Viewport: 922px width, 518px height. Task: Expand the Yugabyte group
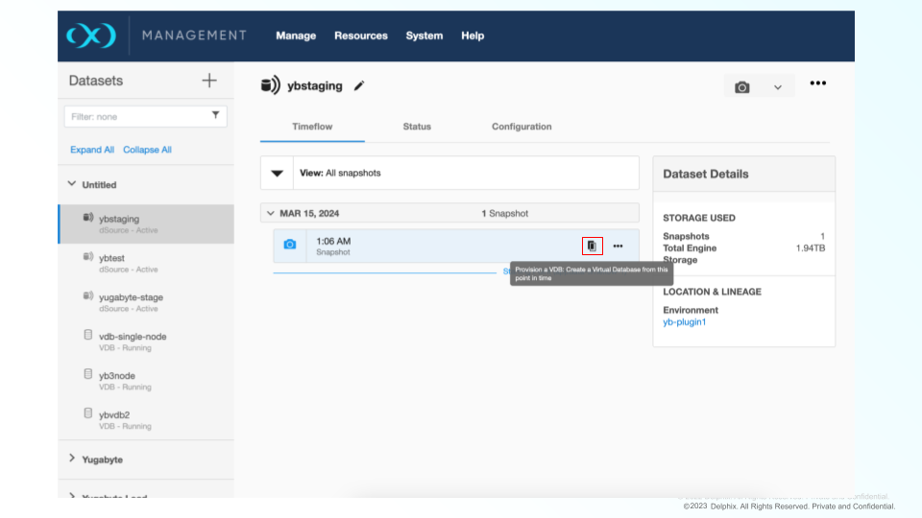click(x=72, y=459)
